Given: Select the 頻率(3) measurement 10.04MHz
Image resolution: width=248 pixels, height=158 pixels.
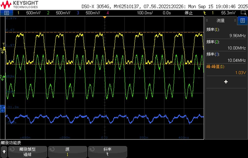Looking at the screenshot, I should pos(226,58).
